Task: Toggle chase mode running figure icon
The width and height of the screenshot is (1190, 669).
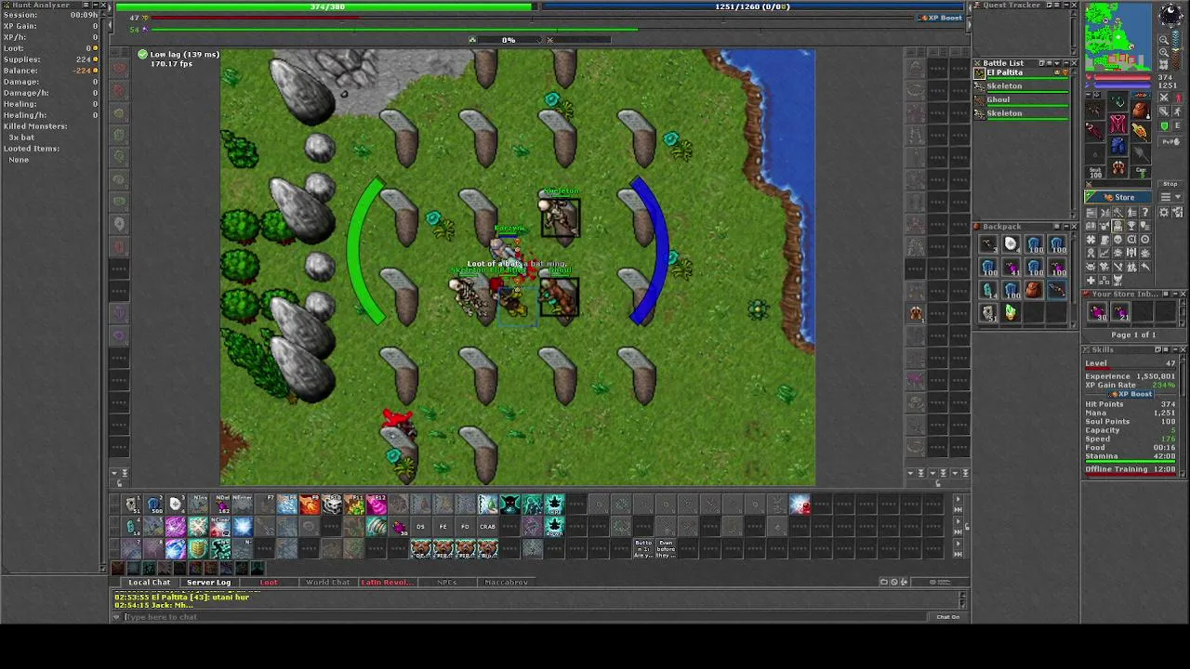Action: [x=1178, y=111]
